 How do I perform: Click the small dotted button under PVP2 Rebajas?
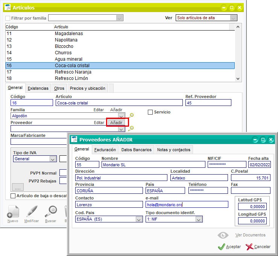click(18, 187)
